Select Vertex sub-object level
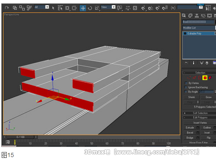The width and height of the screenshot is (216, 160). (x=189, y=78)
